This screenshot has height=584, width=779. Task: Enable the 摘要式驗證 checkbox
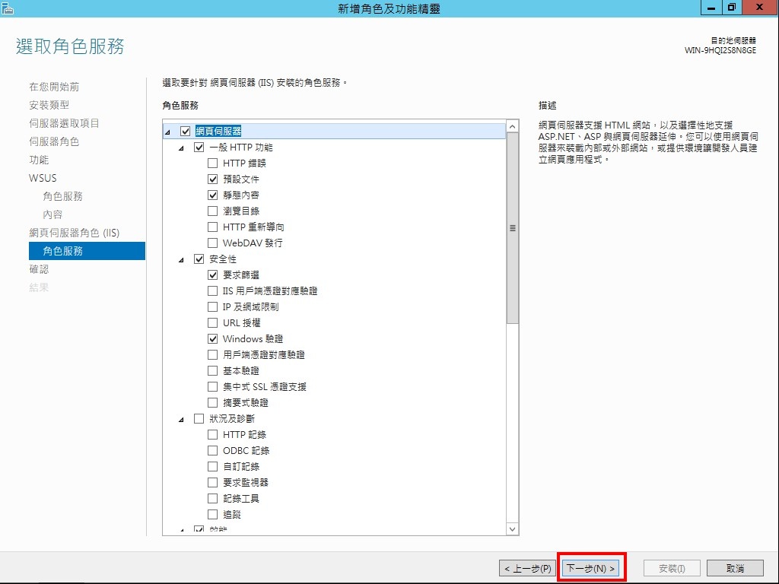click(x=212, y=402)
